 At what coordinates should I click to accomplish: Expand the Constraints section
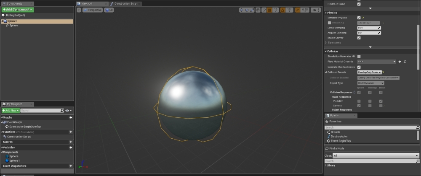tap(326, 43)
